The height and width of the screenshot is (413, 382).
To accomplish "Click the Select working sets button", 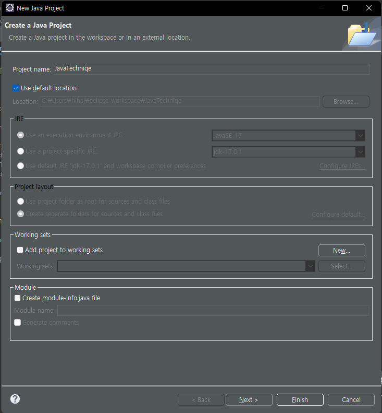I will point(342,266).
